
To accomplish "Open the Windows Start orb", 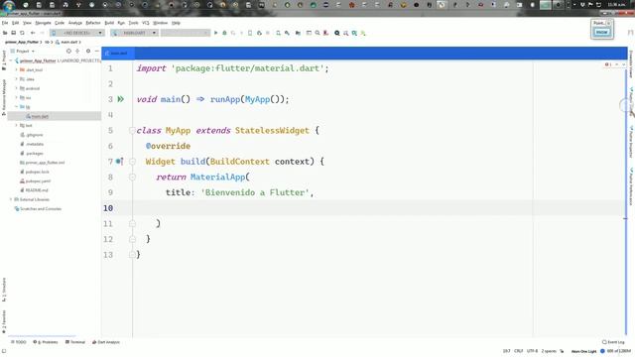I will tap(9, 5).
